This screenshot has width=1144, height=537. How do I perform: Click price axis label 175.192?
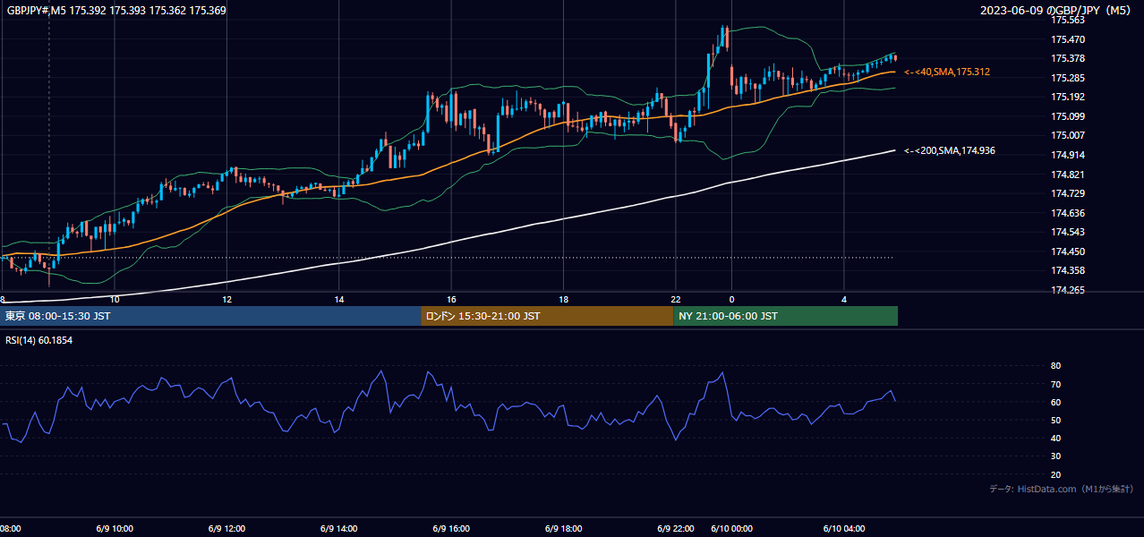(1068, 97)
